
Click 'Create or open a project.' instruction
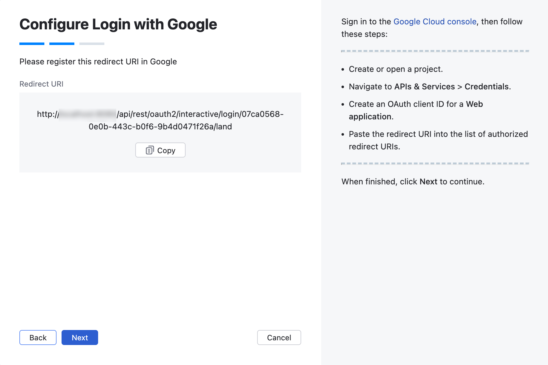pyautogui.click(x=396, y=69)
